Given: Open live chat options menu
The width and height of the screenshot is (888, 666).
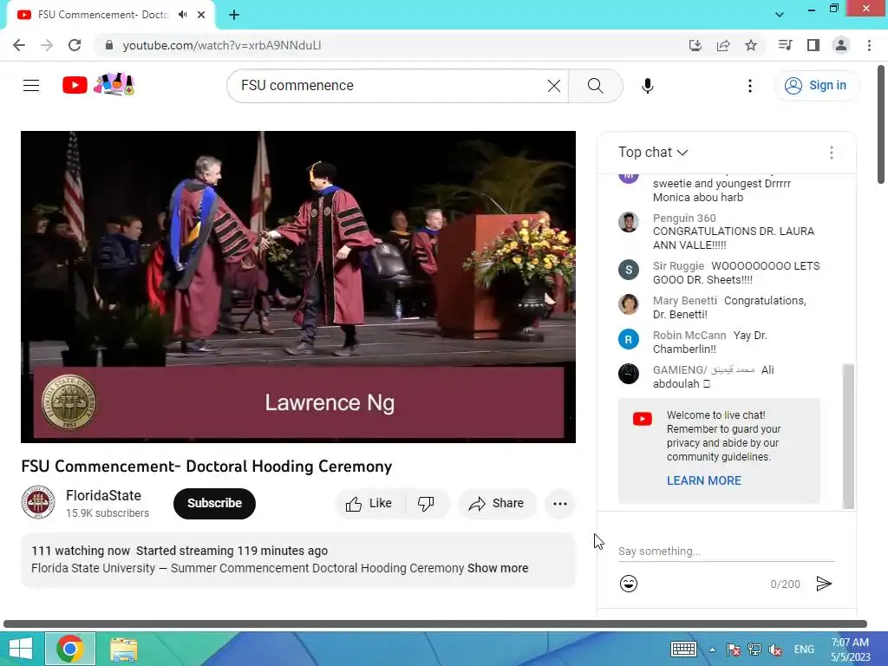Looking at the screenshot, I should click(x=831, y=153).
